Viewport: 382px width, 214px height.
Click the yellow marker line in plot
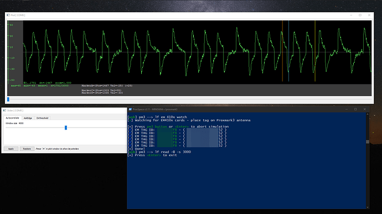(x=315, y=51)
